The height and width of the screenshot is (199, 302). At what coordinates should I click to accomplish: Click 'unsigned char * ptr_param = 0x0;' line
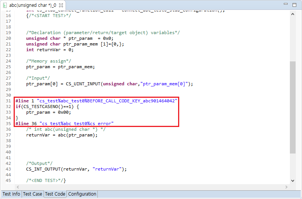tap(70, 38)
